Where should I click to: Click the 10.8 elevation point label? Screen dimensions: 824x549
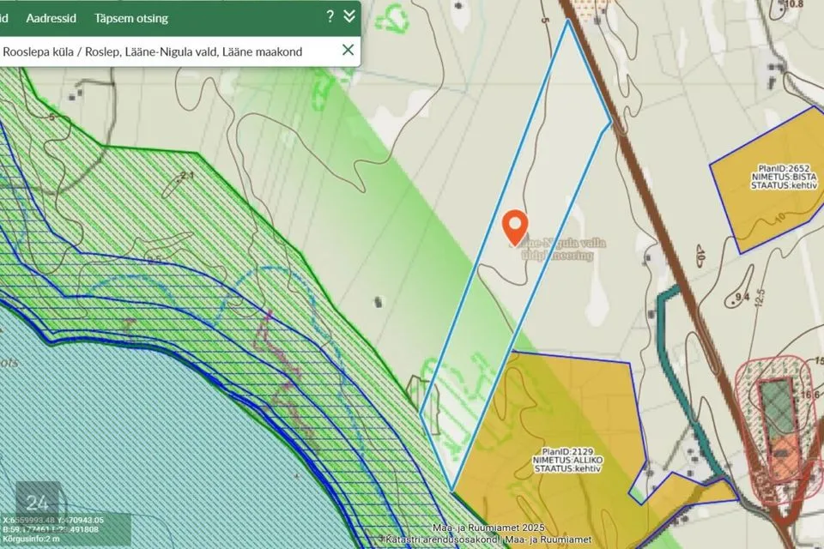click(x=793, y=5)
